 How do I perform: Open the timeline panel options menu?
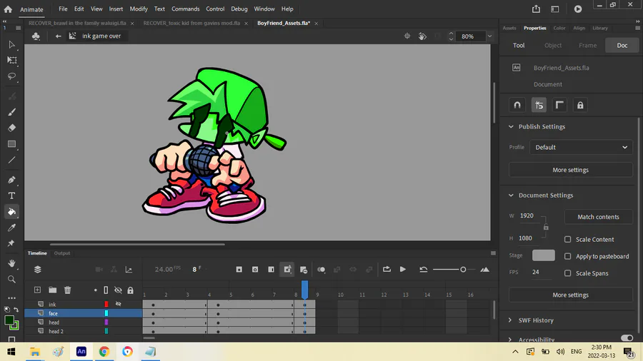[493, 253]
